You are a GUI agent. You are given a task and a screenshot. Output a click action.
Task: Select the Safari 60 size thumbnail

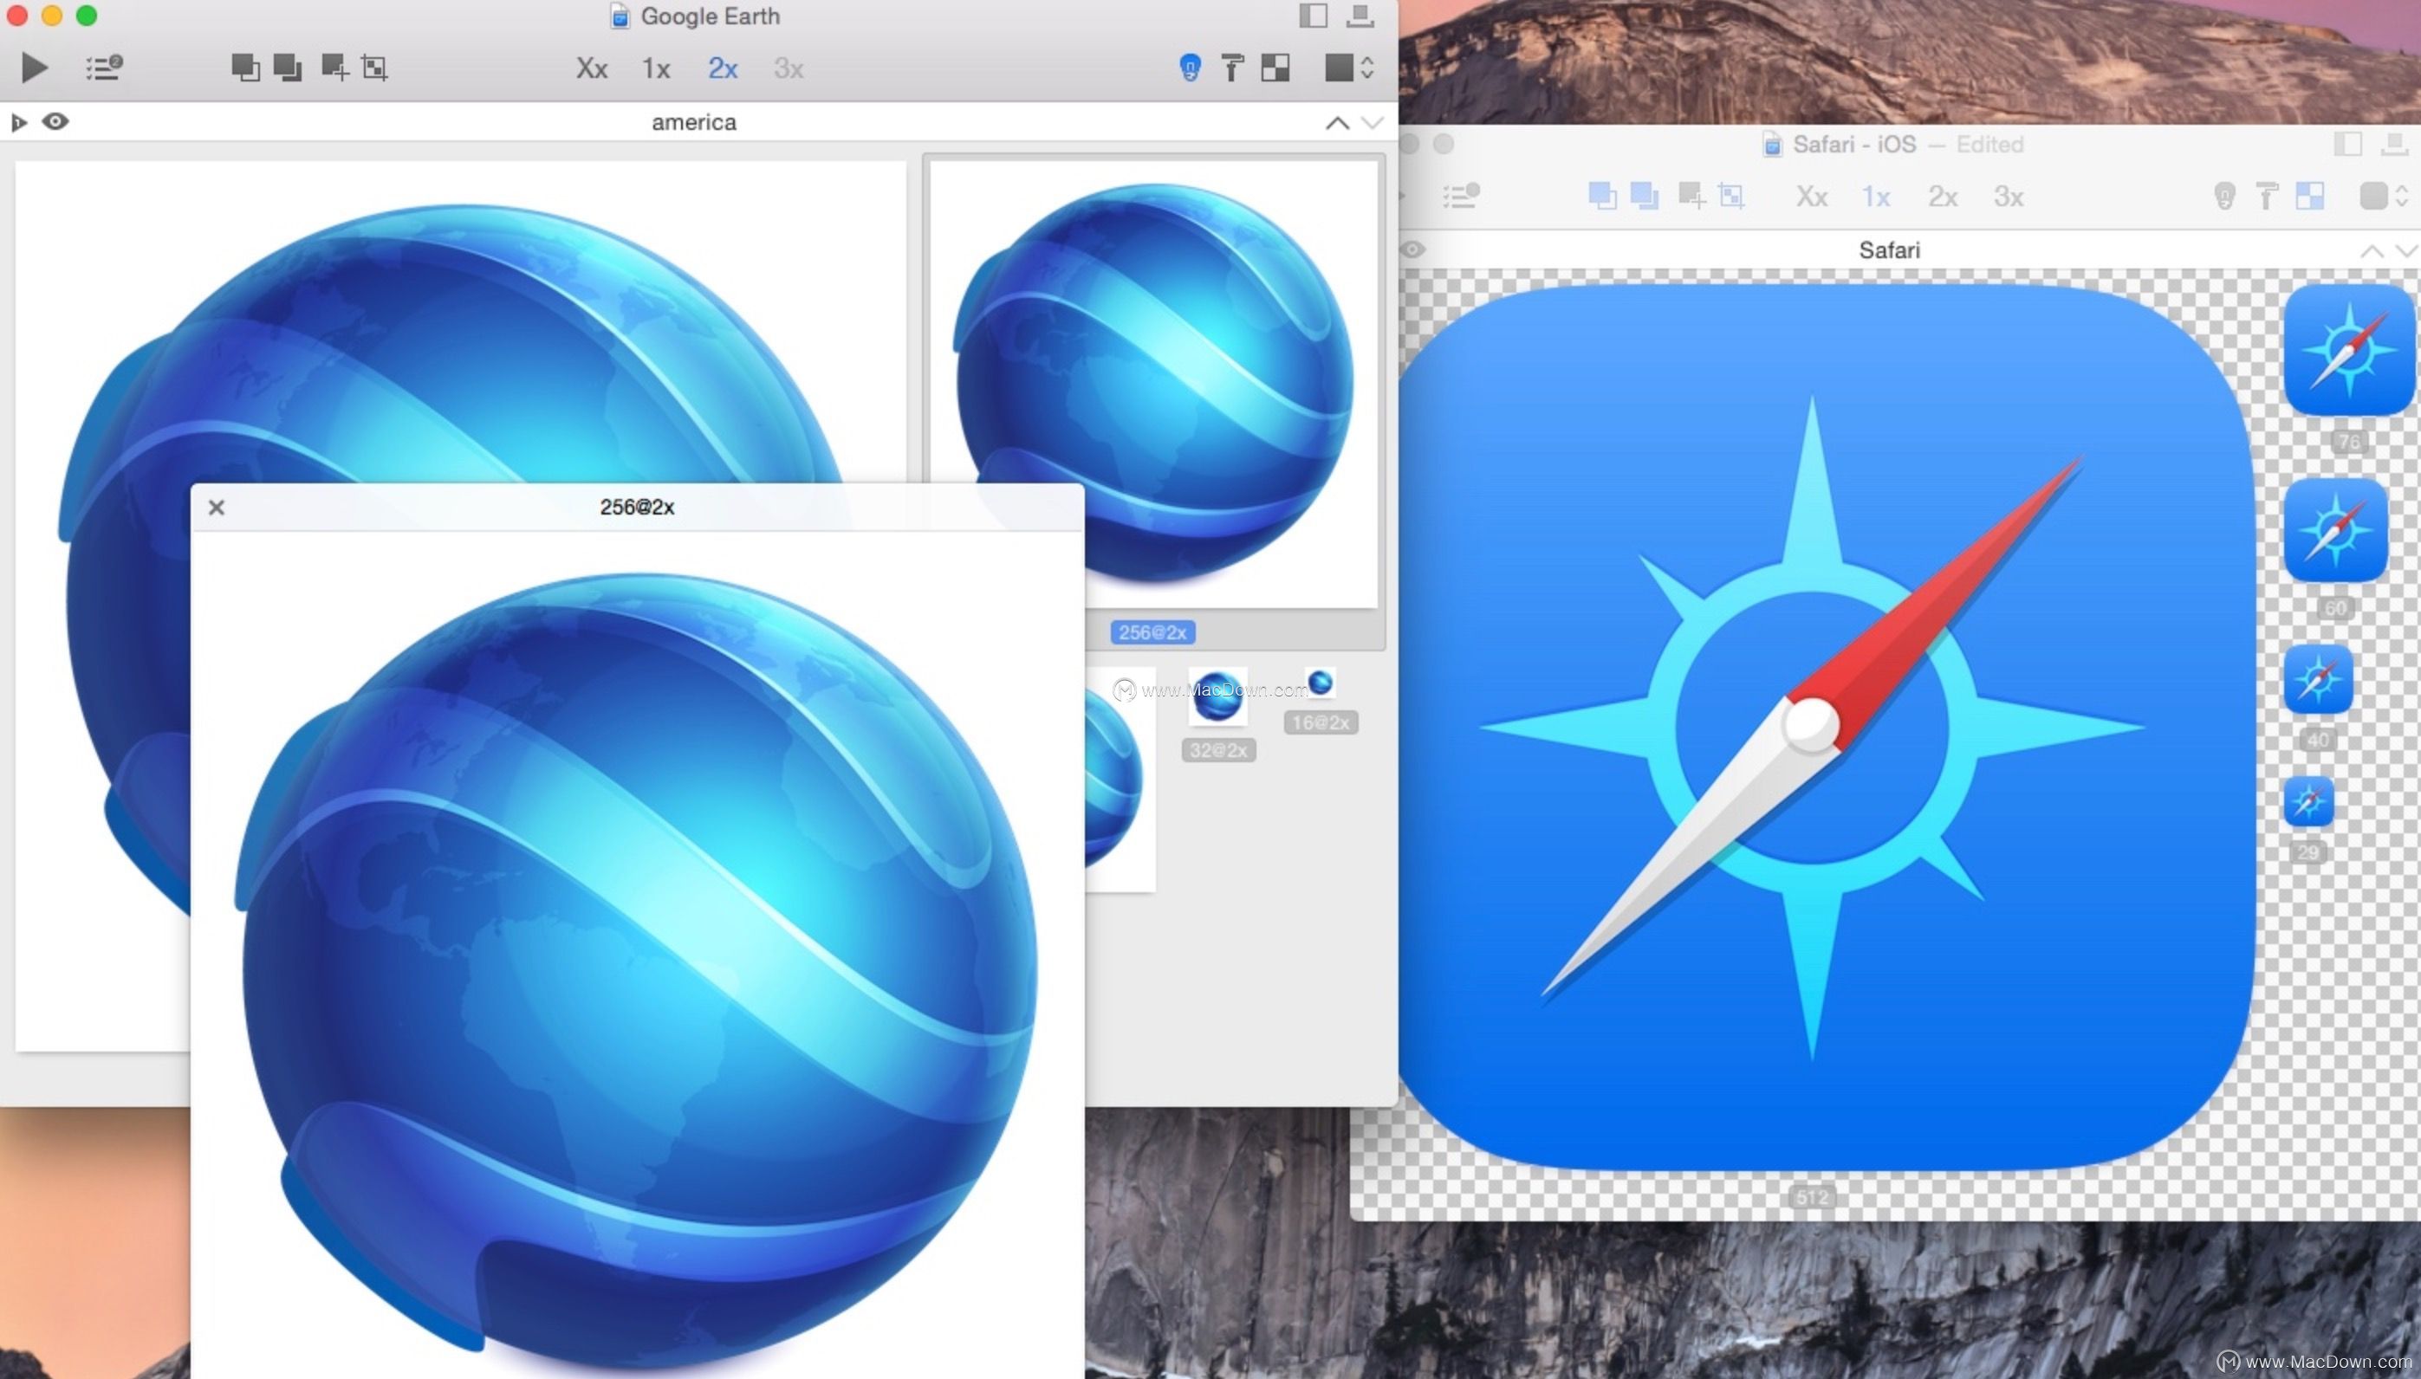pos(2336,531)
